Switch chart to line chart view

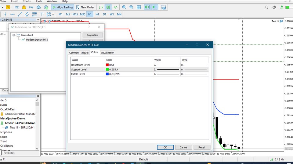click(x=115, y=7)
